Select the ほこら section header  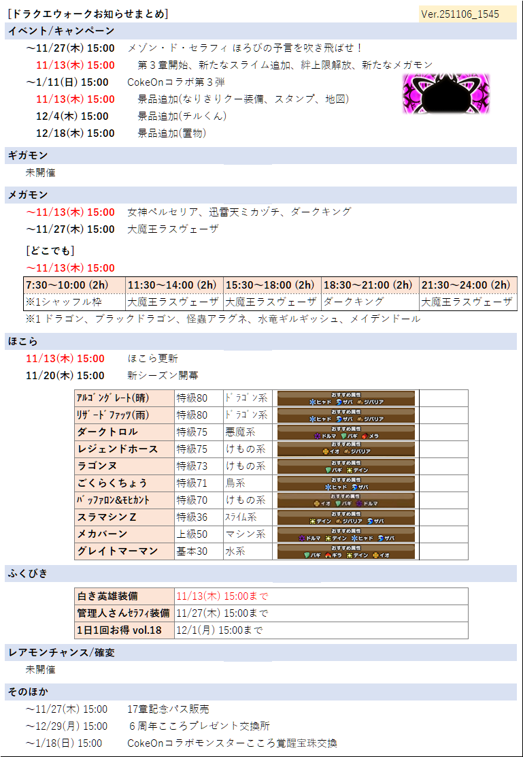click(23, 341)
